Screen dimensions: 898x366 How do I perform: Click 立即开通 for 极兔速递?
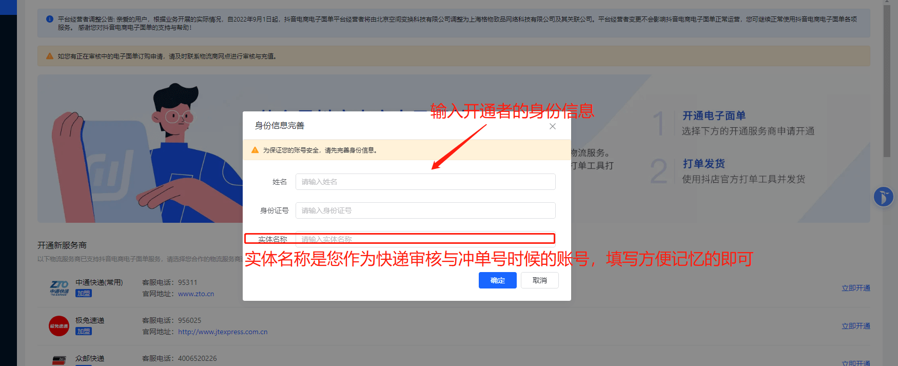[x=855, y=326]
